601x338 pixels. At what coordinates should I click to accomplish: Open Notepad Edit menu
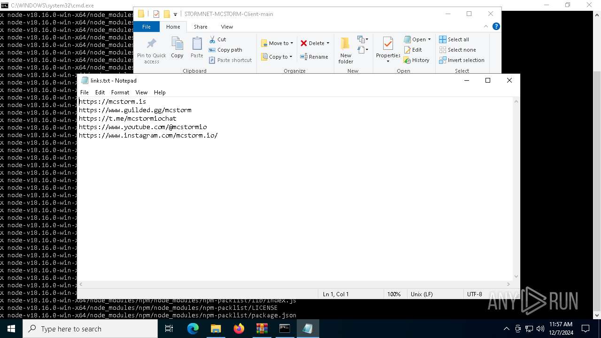tap(100, 92)
